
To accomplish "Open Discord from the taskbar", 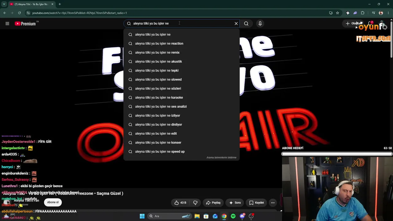I will 242,216.
